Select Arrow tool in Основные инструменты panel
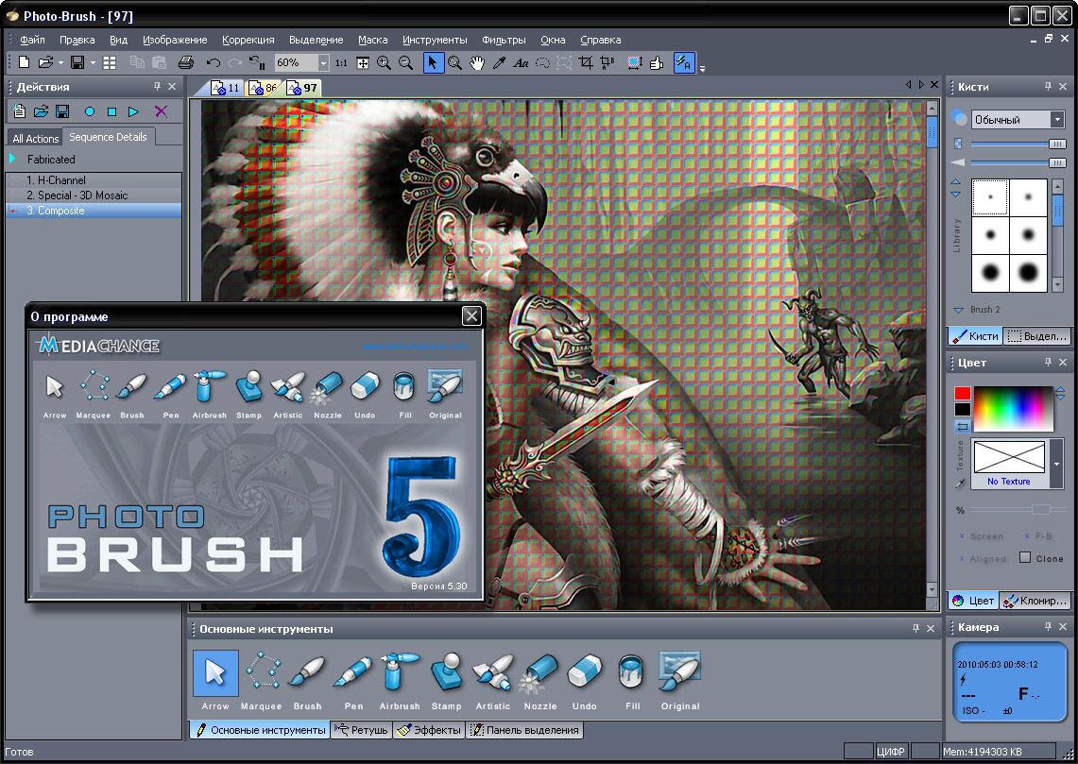Screen dimensions: 1078x764 pyautogui.click(x=215, y=680)
